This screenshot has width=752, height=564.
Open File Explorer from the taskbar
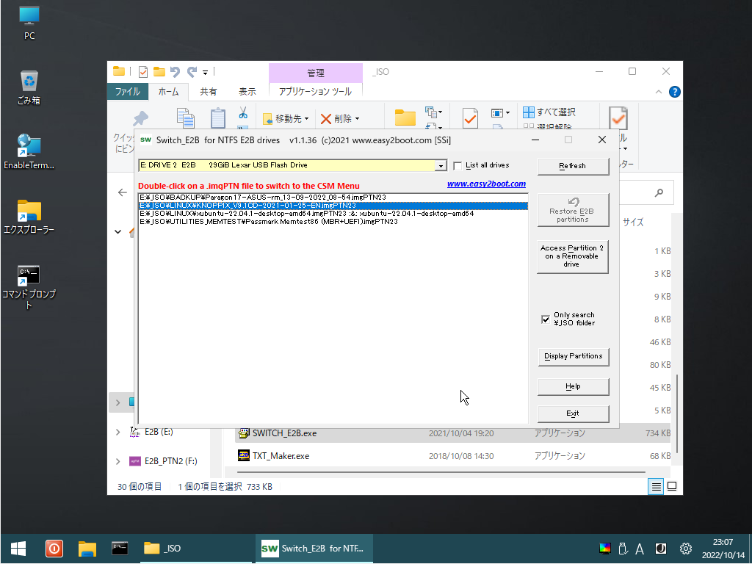coord(87,548)
